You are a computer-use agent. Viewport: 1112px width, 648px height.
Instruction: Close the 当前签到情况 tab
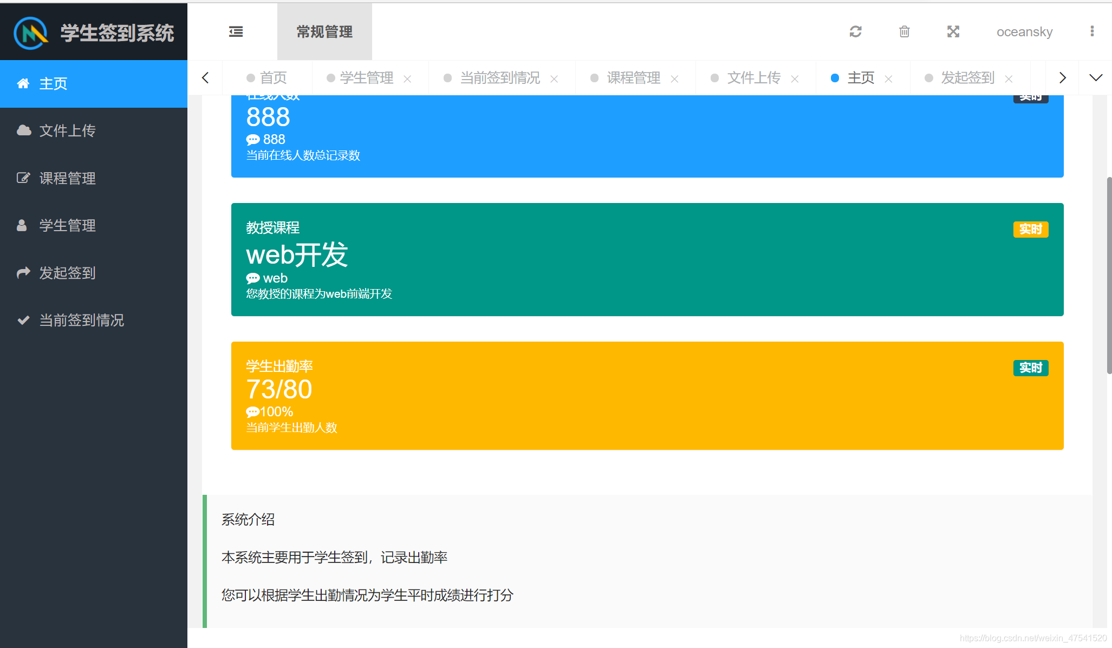pos(554,78)
